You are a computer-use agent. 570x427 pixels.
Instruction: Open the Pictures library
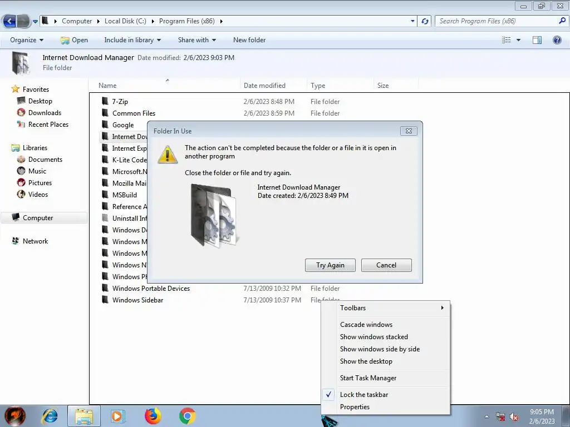40,182
